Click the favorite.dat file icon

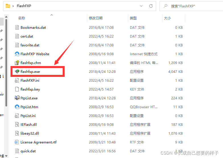[17, 45]
